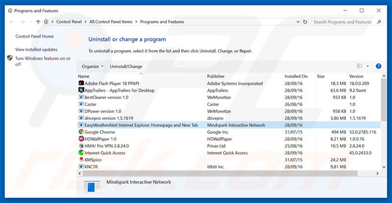Click the Control Panel breadcrumb

pyautogui.click(x=69, y=22)
